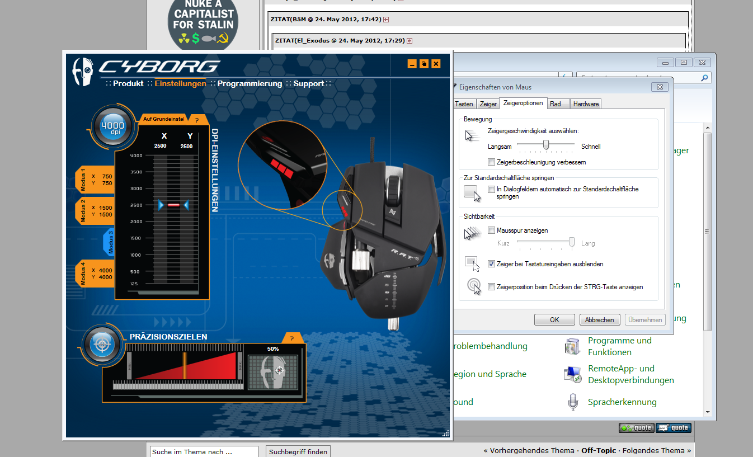Enable Zeigerposition beim Drücken der STRG-Taste checkbox
The image size is (753, 457).
pyautogui.click(x=491, y=287)
